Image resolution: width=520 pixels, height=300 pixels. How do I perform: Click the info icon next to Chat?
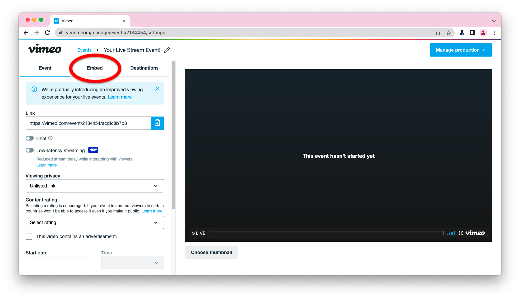click(50, 138)
